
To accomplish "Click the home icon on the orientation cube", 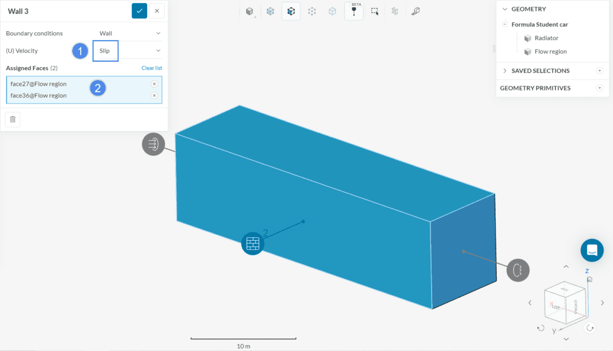I will click(590, 279).
